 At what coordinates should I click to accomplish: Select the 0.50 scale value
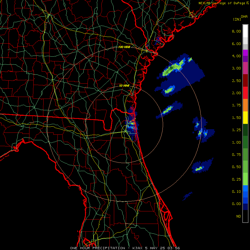click(236, 167)
